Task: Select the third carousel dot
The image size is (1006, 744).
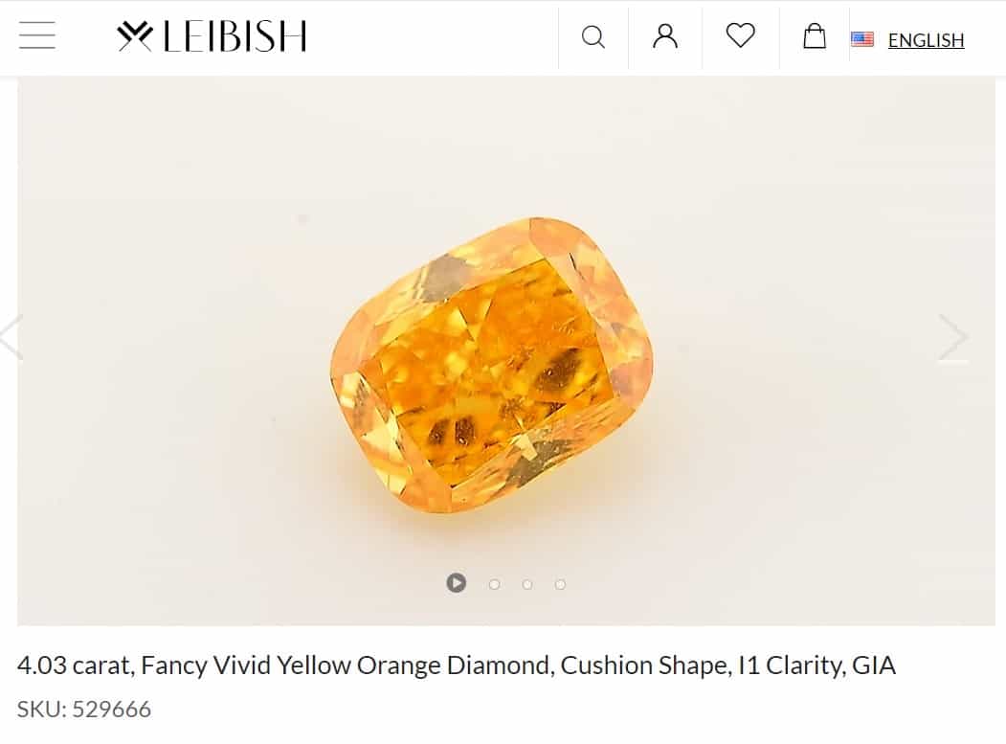Action: [x=527, y=582]
